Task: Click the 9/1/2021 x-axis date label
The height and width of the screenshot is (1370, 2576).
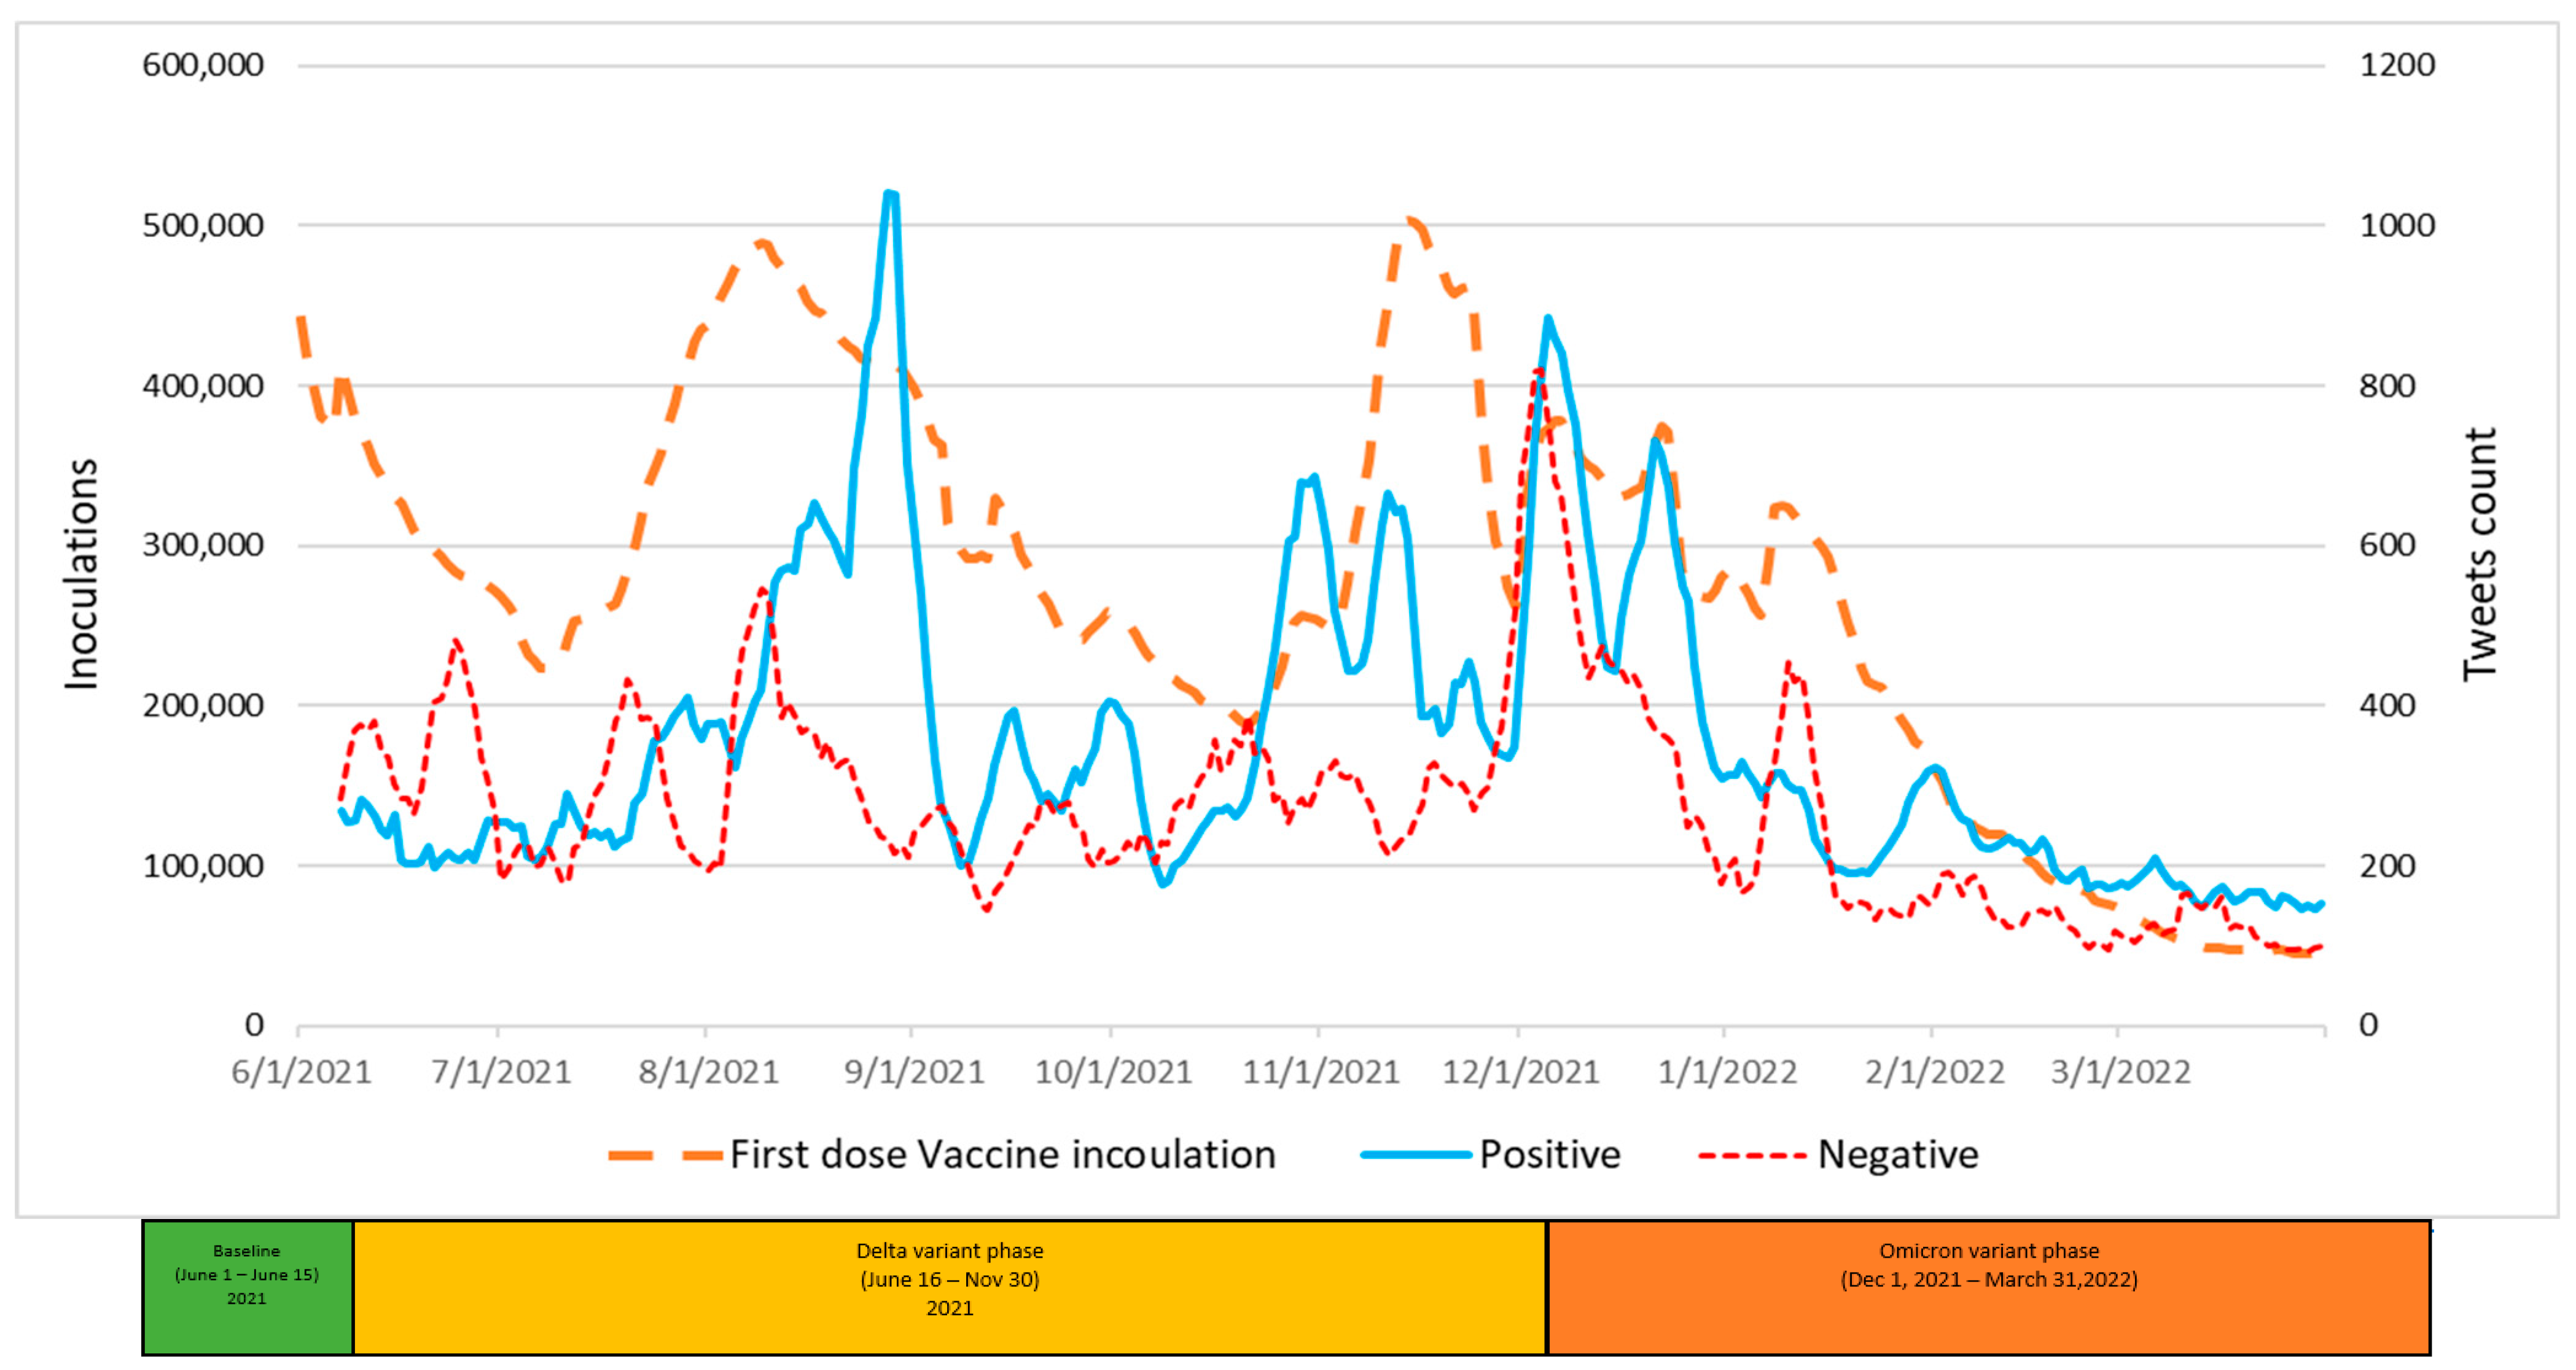Action: [914, 1072]
